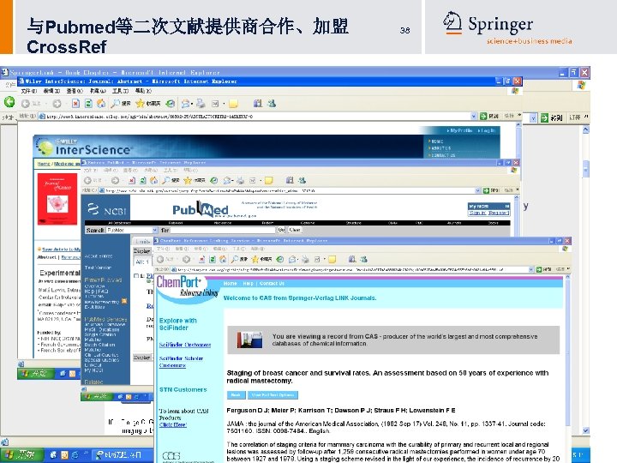
Task: Open SciFinder Scholar Customers link in ChemPort
Action: [x=181, y=362]
